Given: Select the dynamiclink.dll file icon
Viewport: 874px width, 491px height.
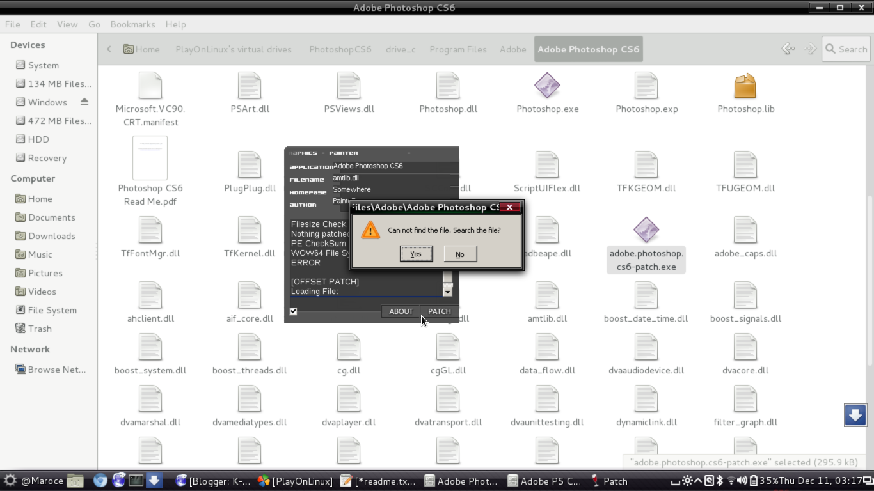Looking at the screenshot, I should (646, 399).
